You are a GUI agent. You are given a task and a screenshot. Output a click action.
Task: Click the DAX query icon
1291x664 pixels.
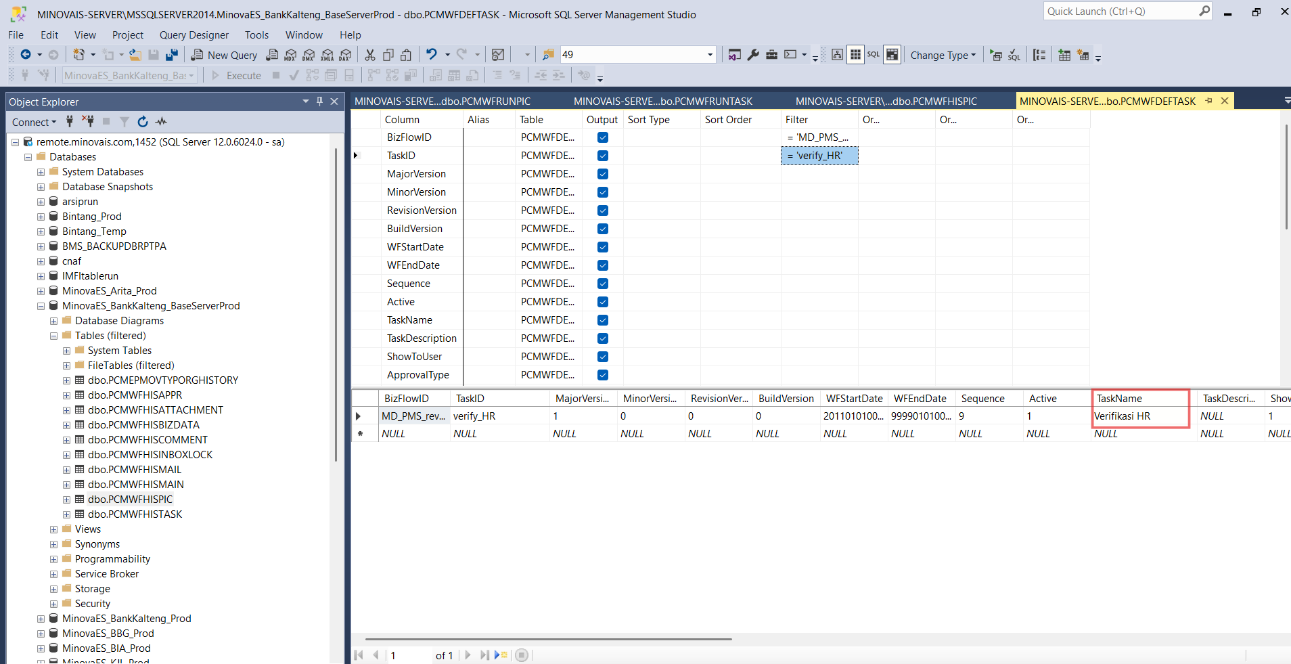346,55
